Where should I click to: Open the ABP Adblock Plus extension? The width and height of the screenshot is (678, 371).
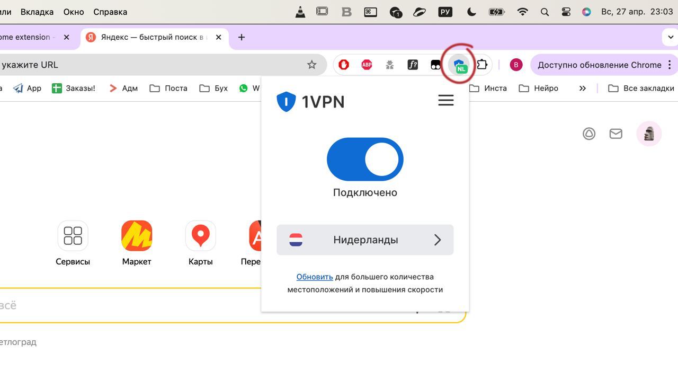pos(367,65)
